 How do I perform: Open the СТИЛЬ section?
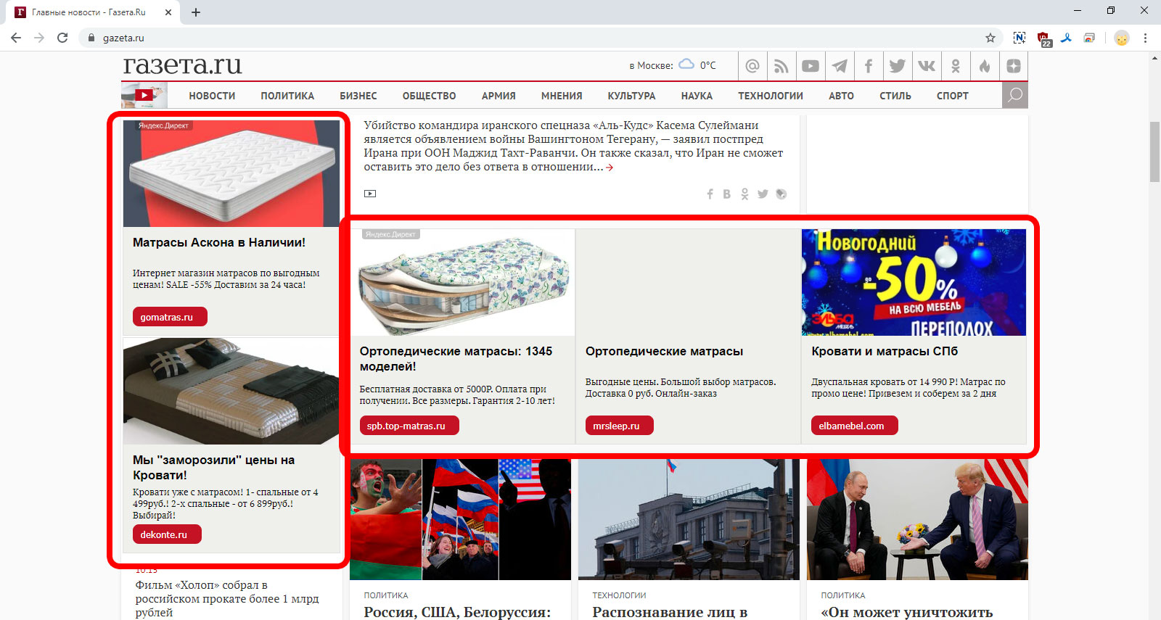tap(895, 96)
